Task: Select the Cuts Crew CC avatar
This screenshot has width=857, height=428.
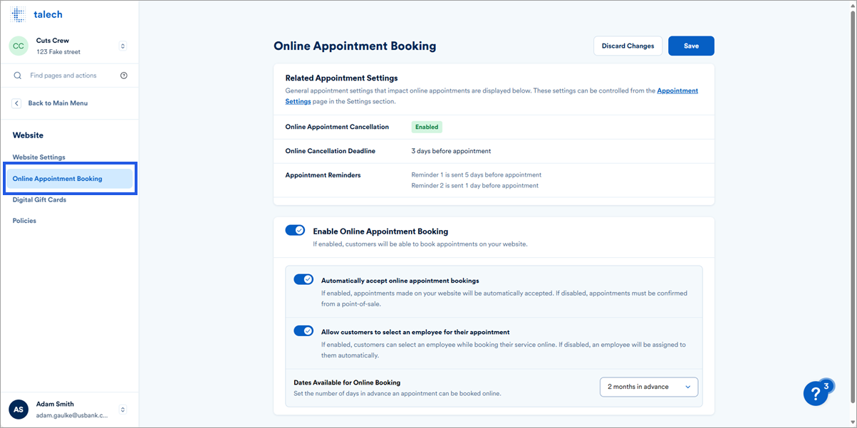Action: (x=19, y=46)
